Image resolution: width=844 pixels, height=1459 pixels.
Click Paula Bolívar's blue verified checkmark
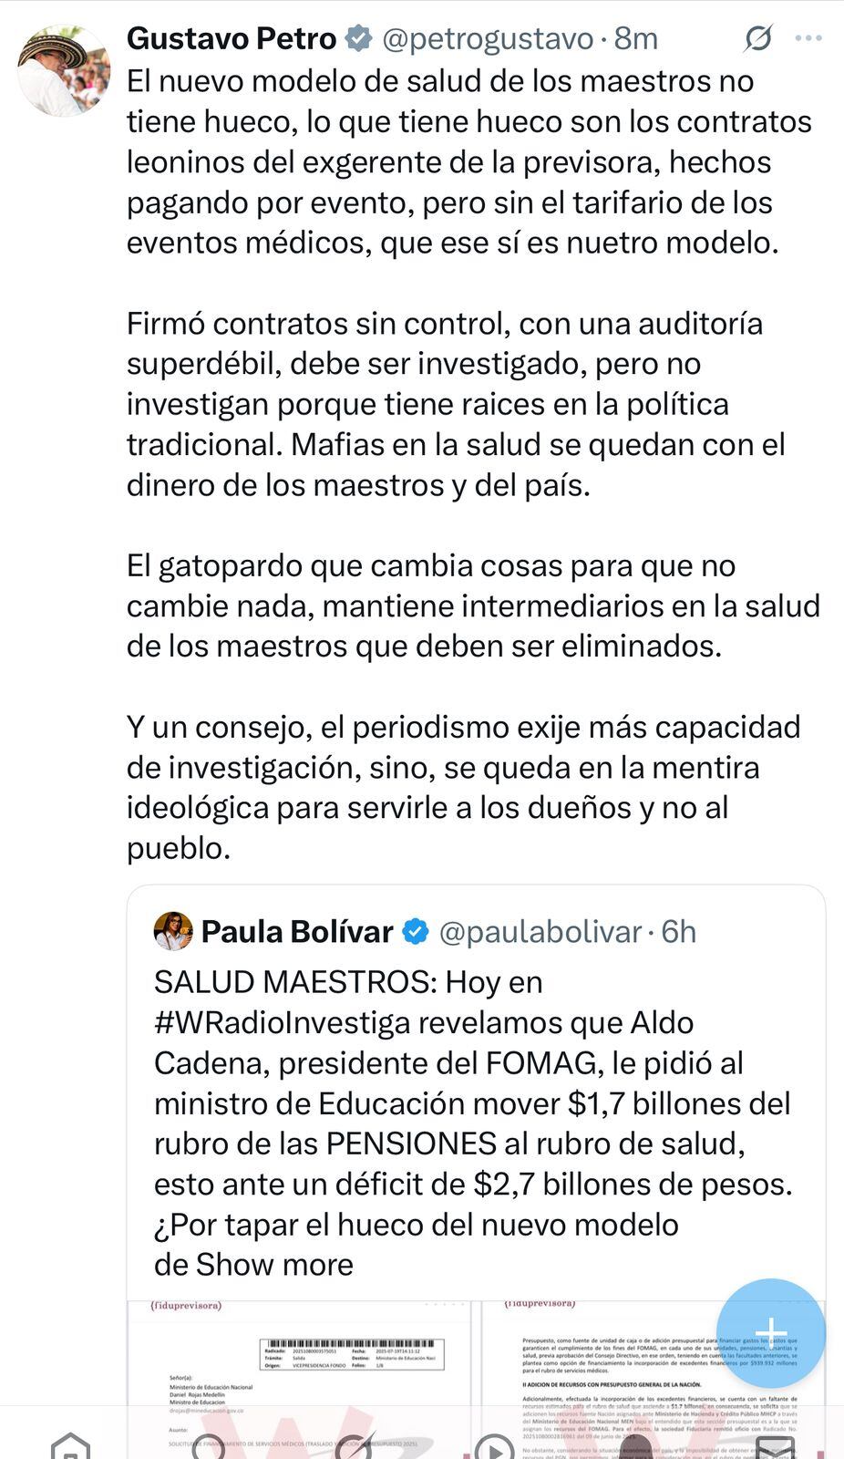[x=416, y=931]
